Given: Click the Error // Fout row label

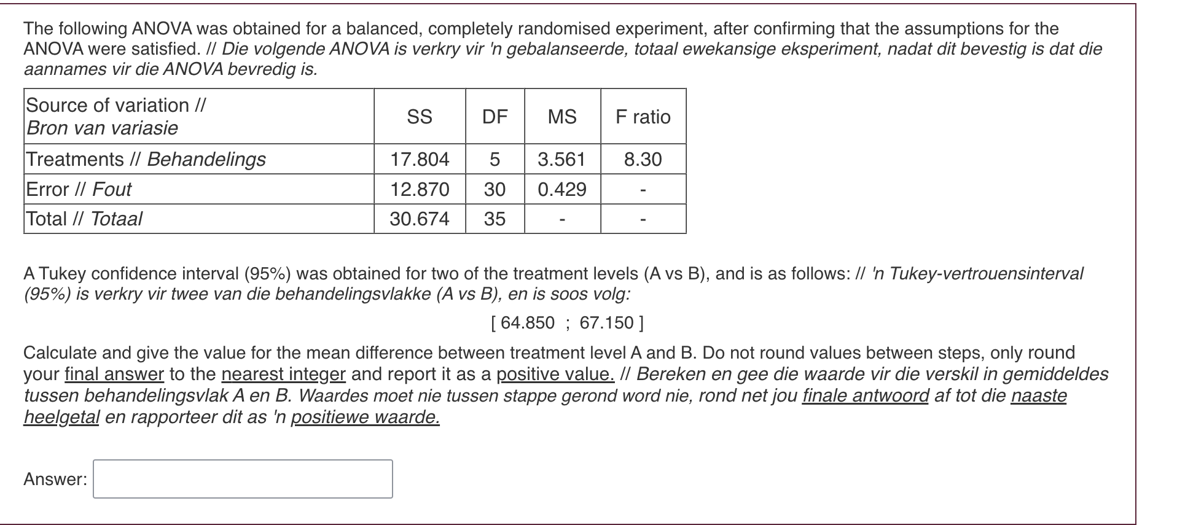Looking at the screenshot, I should pyautogui.click(x=79, y=189).
